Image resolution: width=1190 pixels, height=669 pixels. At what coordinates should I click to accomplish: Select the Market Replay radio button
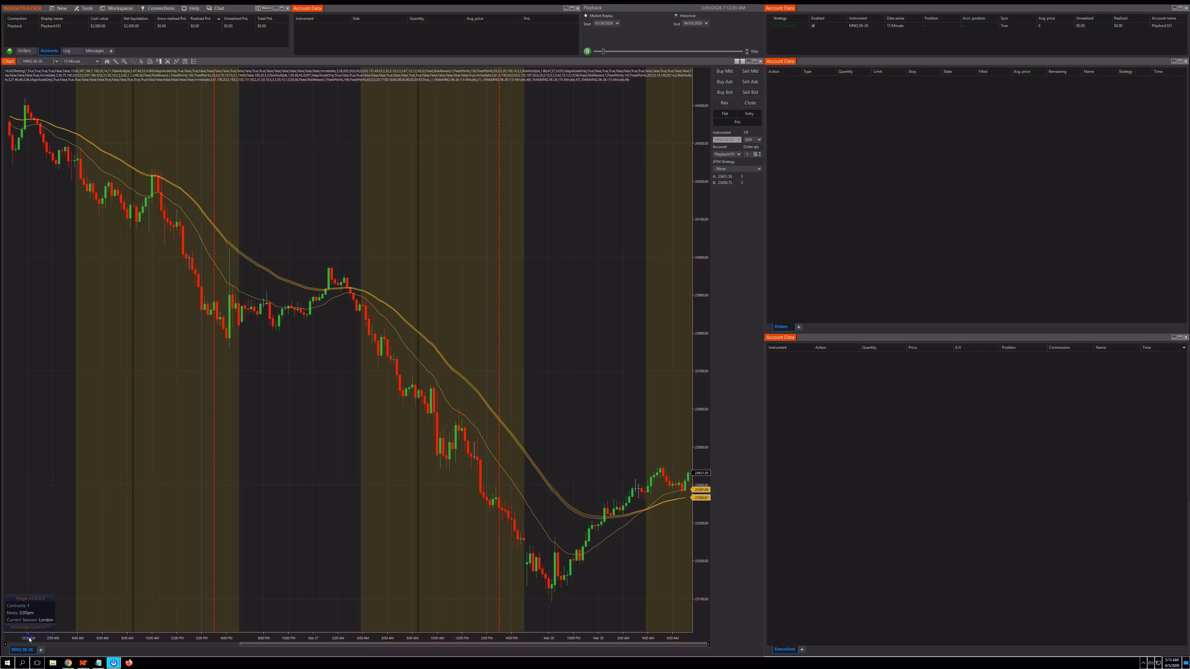coord(585,15)
